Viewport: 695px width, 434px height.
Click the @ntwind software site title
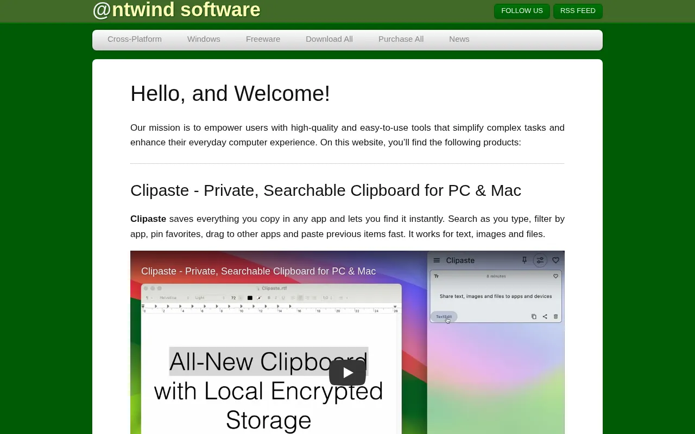click(x=176, y=10)
